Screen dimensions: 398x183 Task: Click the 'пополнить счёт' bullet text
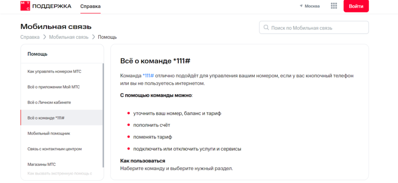tap(152, 125)
